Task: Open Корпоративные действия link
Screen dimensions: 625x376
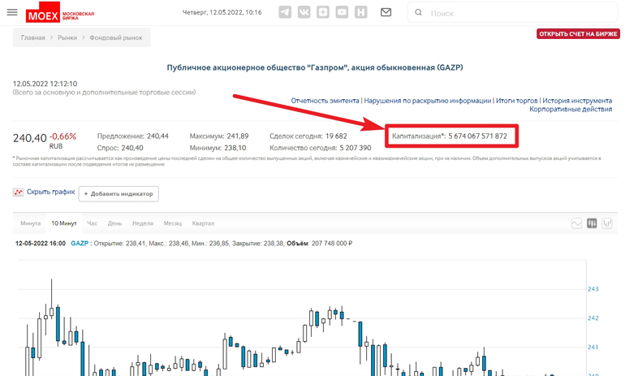Action: pyautogui.click(x=571, y=110)
